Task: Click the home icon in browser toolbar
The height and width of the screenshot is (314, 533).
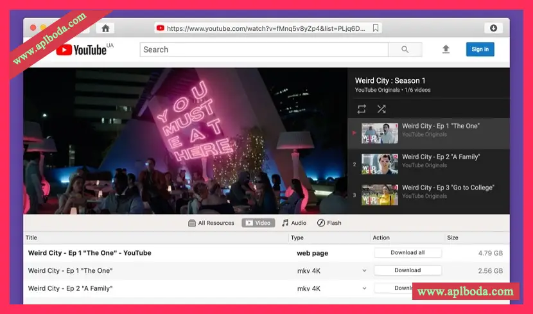Action: [105, 28]
